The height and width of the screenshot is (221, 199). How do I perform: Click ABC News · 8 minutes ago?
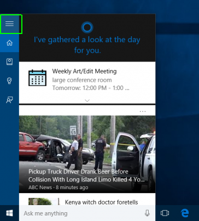(x=58, y=188)
